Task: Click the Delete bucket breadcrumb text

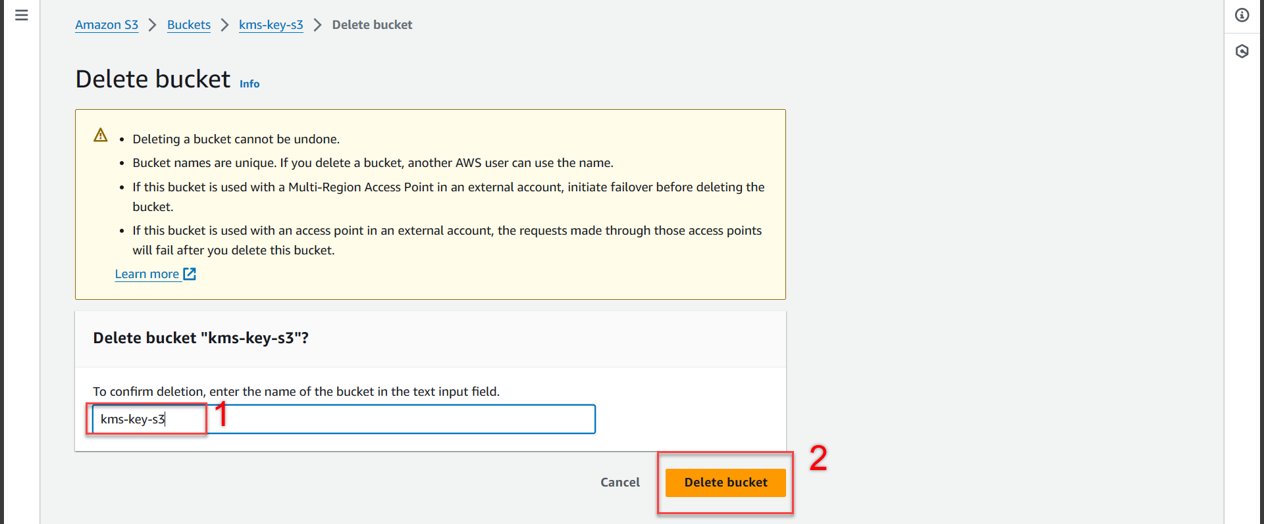Action: (x=372, y=25)
